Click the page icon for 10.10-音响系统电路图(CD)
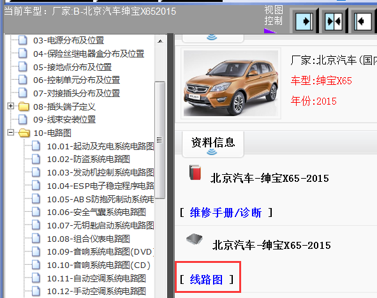 pos(36,265)
